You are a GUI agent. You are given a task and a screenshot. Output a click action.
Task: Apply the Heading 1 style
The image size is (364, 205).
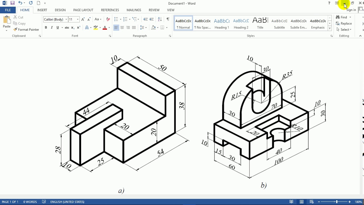(222, 23)
